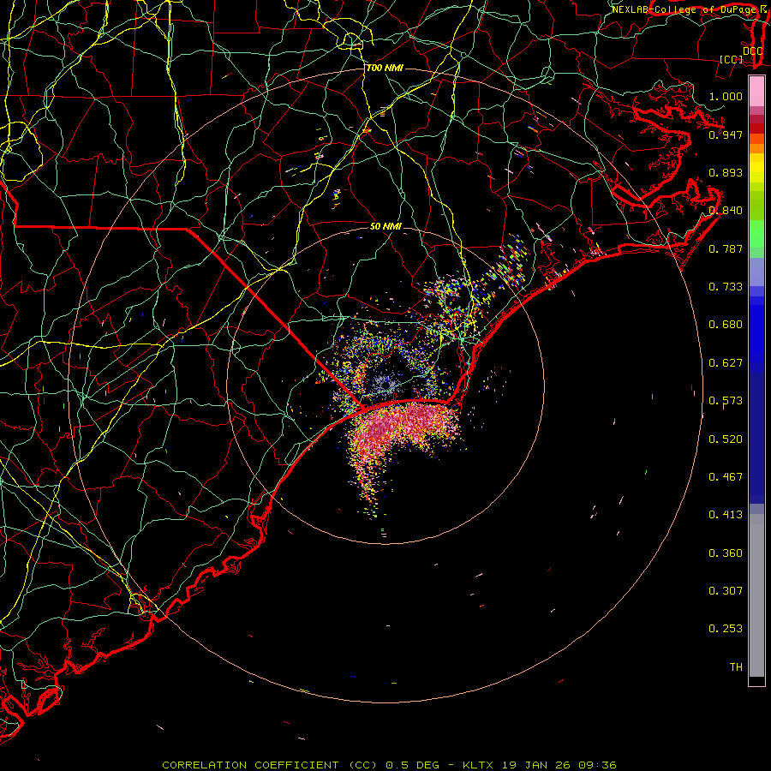This screenshot has width=771, height=771.
Task: Pick the pink top segment of color bar
Action: [x=756, y=92]
